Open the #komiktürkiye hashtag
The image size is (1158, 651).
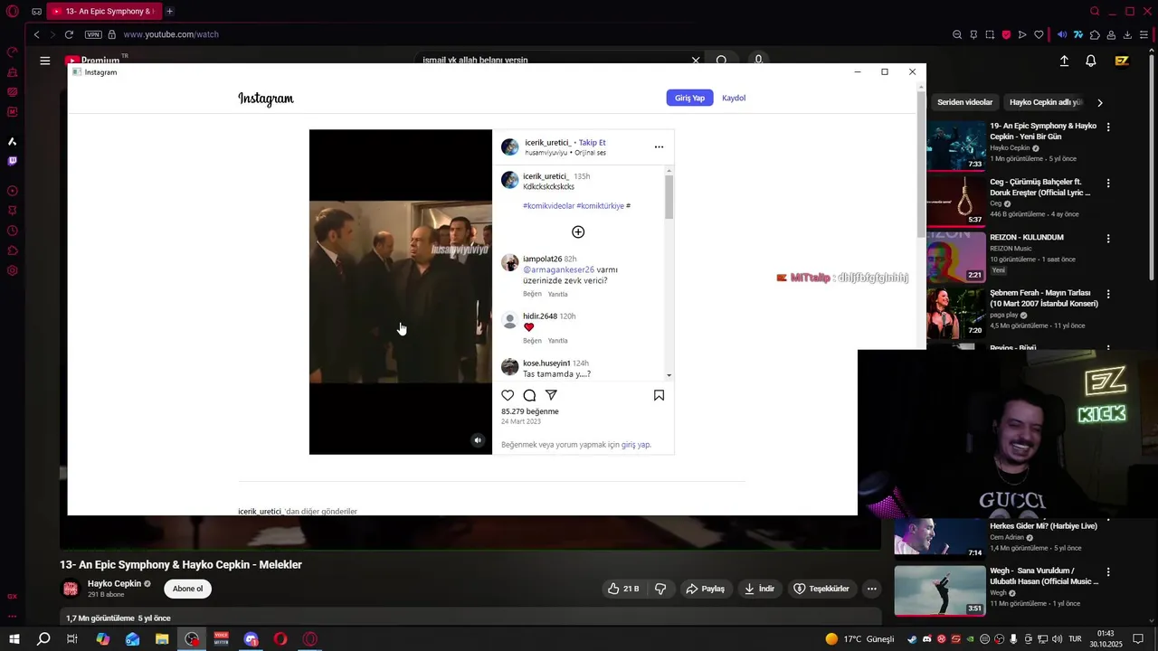tap(601, 206)
